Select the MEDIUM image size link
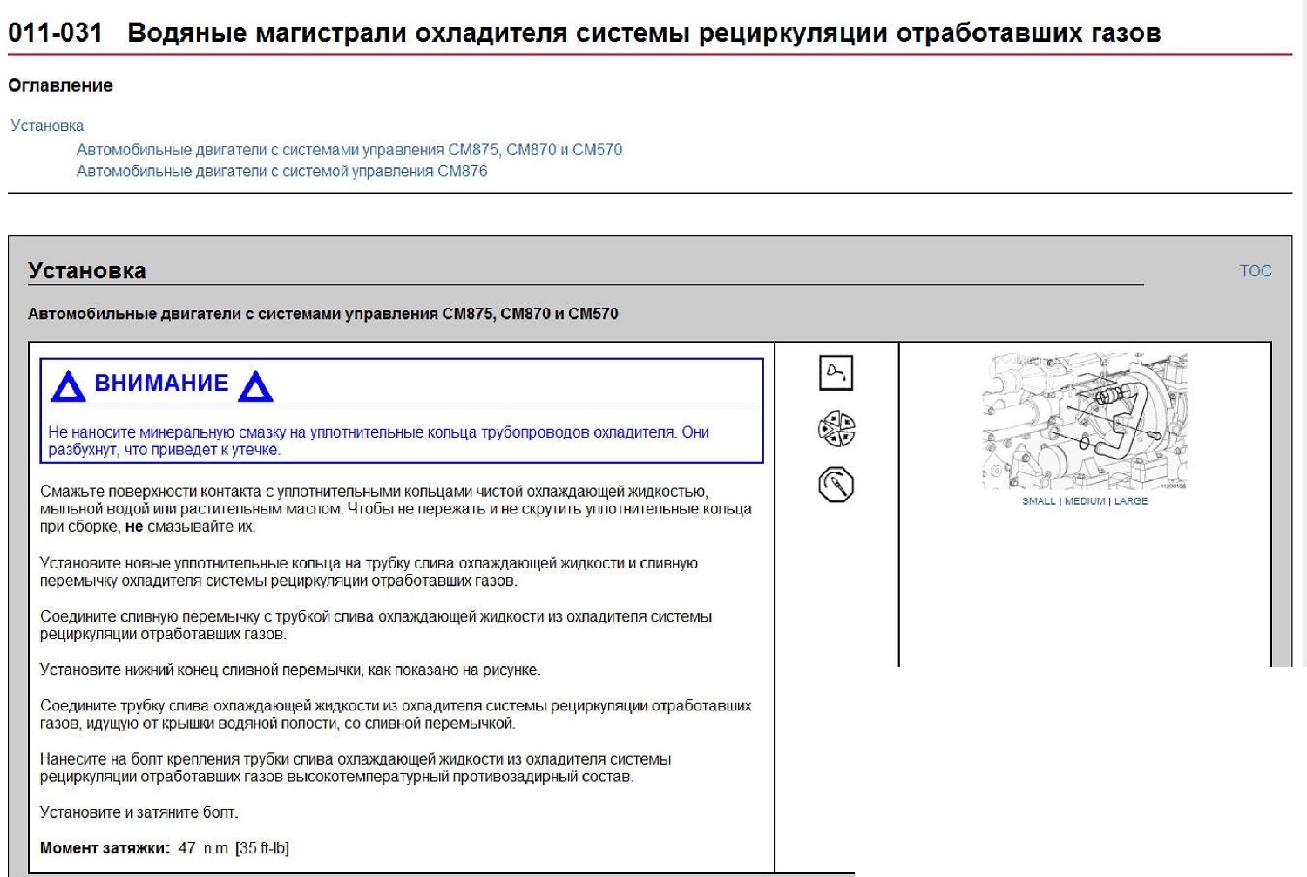The image size is (1307, 877). click(x=1085, y=501)
